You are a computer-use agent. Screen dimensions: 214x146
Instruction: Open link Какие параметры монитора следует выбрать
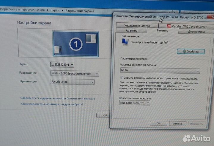coord(52,104)
